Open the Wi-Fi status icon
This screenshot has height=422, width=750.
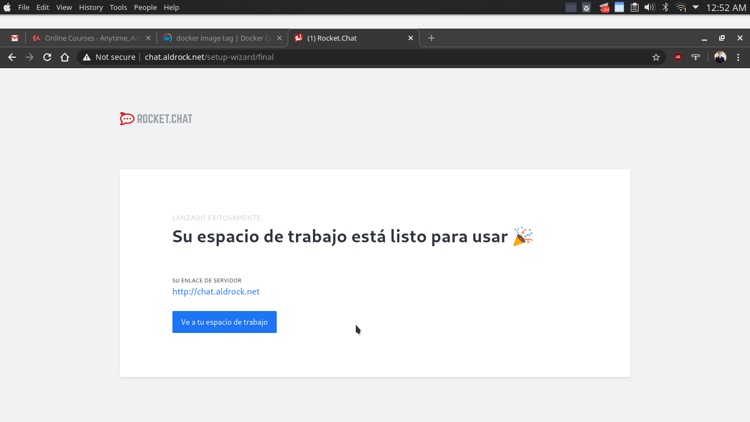pos(681,7)
